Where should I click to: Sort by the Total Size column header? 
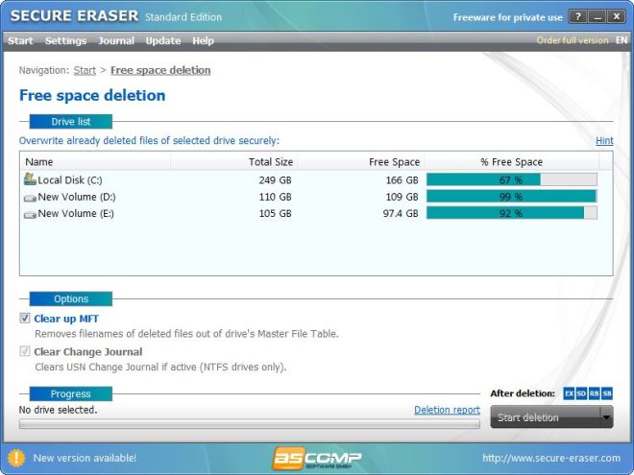click(x=234, y=162)
